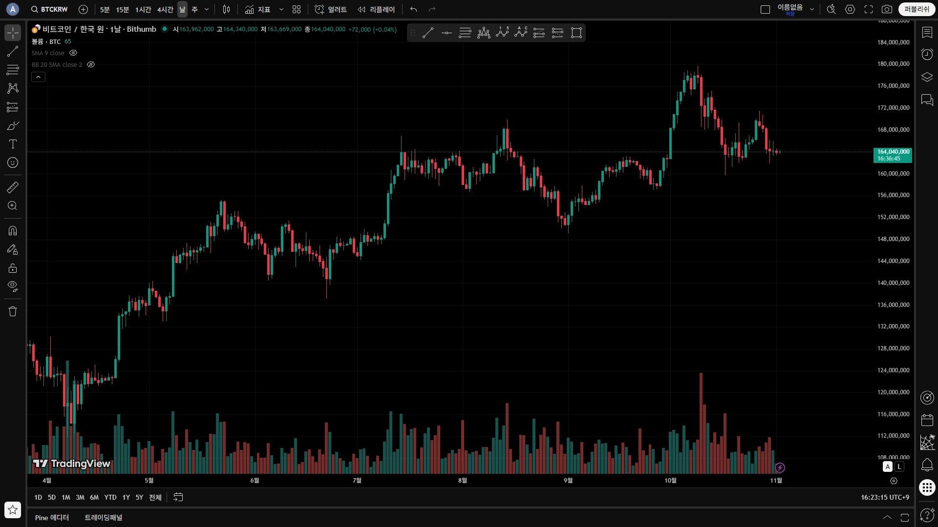Open the 트레이딩패널 tab

(104, 517)
